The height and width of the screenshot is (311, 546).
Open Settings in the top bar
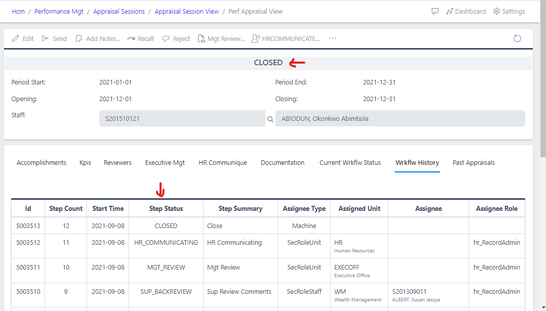tap(509, 12)
